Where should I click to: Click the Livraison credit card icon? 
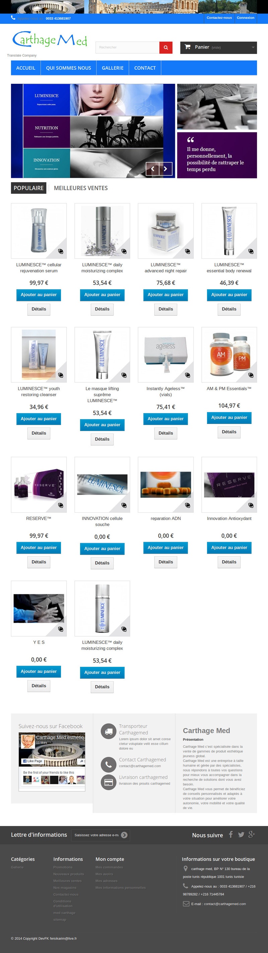point(108,782)
